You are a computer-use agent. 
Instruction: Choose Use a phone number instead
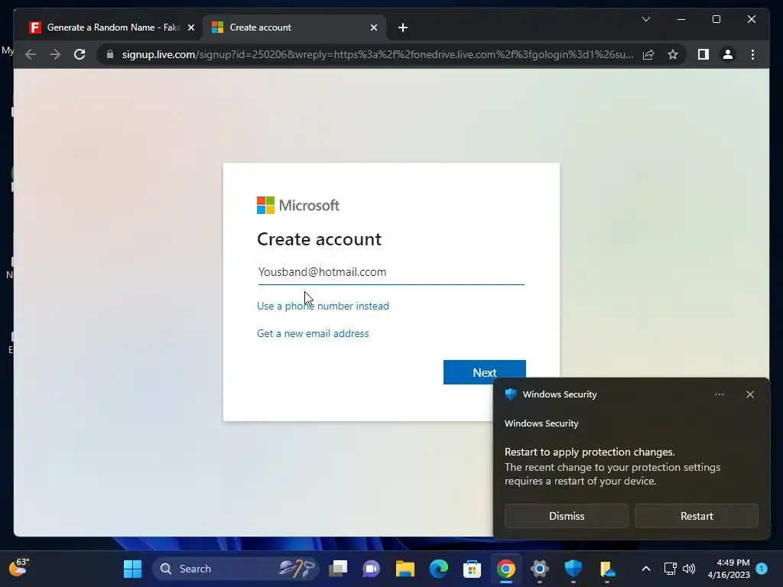coord(323,306)
